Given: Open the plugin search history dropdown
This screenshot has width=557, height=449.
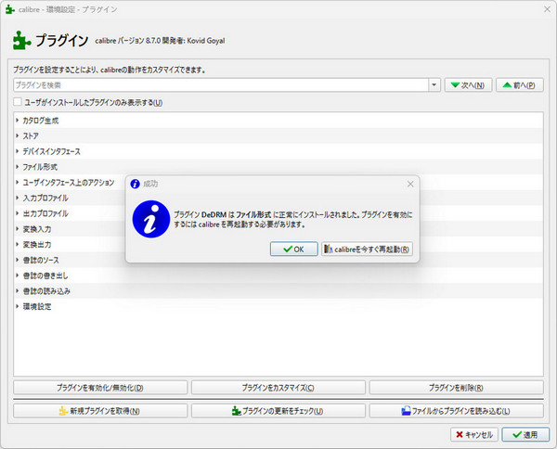Looking at the screenshot, I should [x=434, y=85].
